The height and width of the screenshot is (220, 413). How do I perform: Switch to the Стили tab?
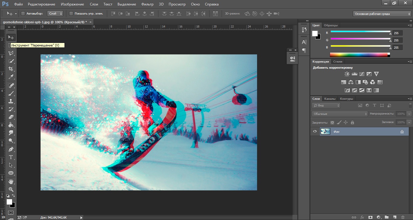coord(338,61)
